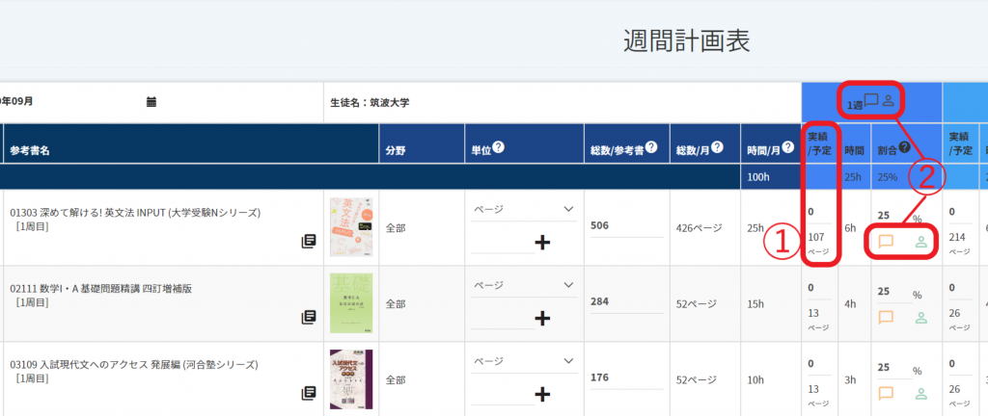Show help for 総数/参考書 column
The image size is (988, 416).
click(x=651, y=148)
